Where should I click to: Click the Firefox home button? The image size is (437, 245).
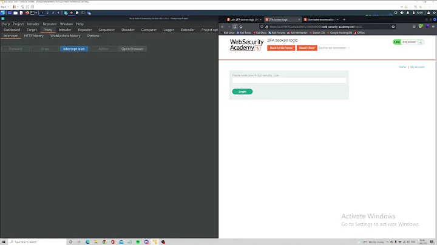241,27
